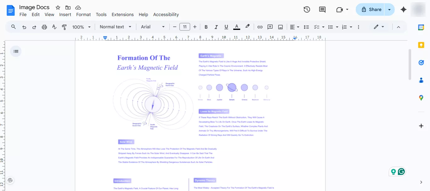Open the comments history icon
This screenshot has width=430, height=191.
[x=322, y=9]
